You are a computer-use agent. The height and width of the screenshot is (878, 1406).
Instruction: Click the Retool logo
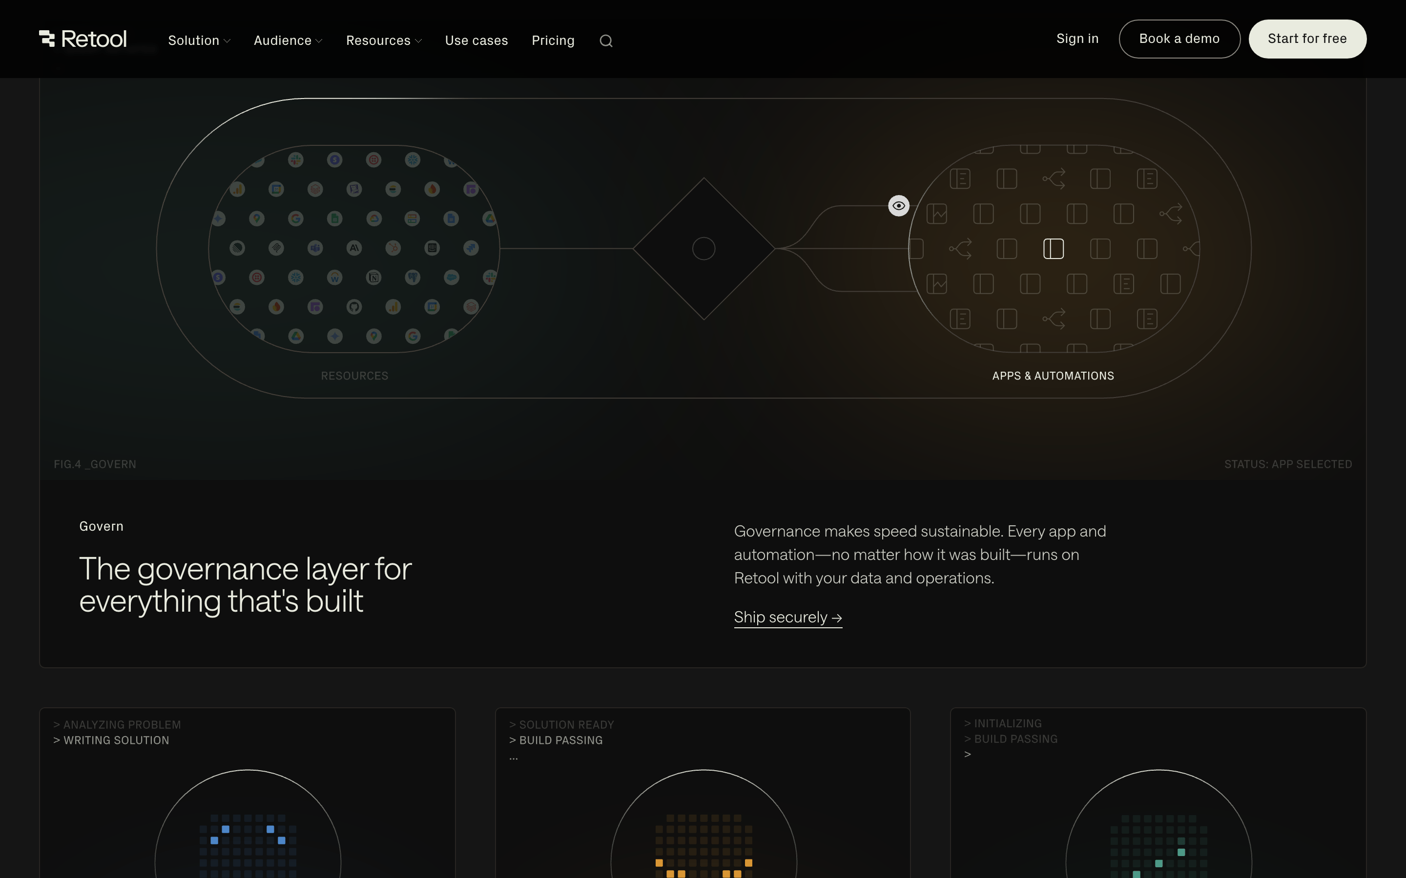pos(83,39)
